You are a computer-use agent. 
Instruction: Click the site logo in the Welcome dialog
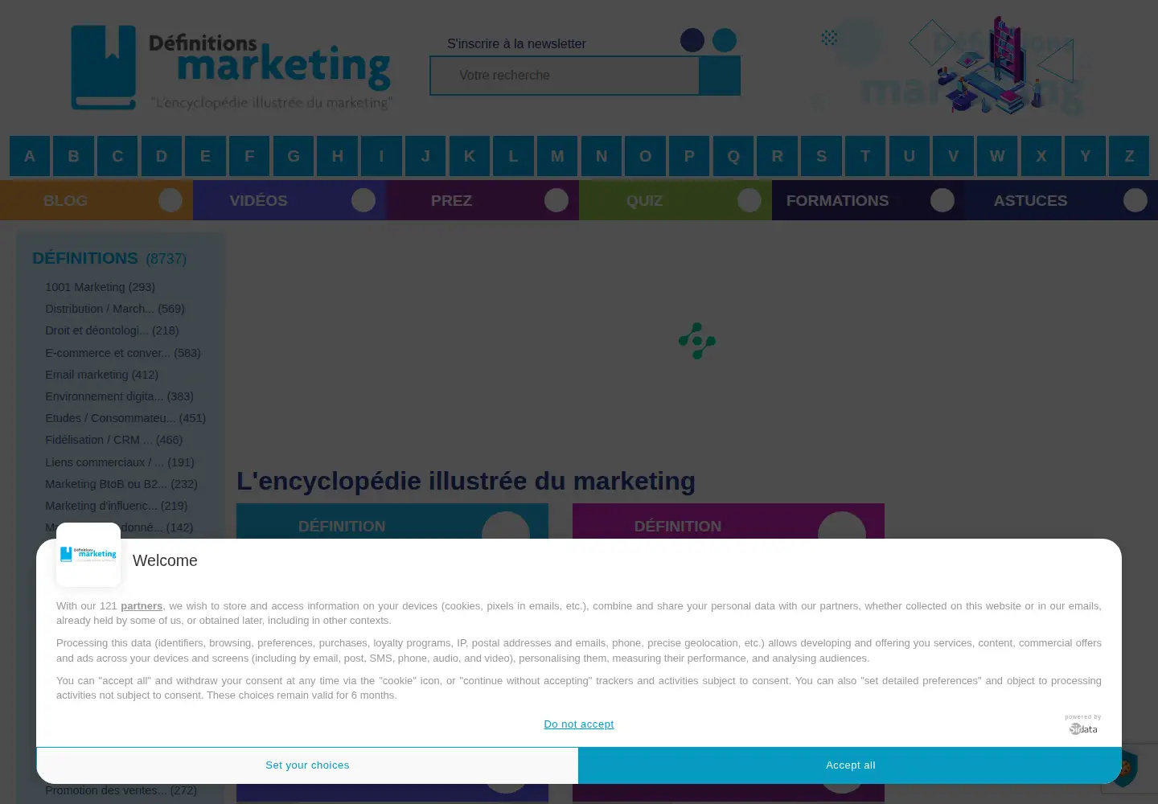pyautogui.click(x=88, y=555)
